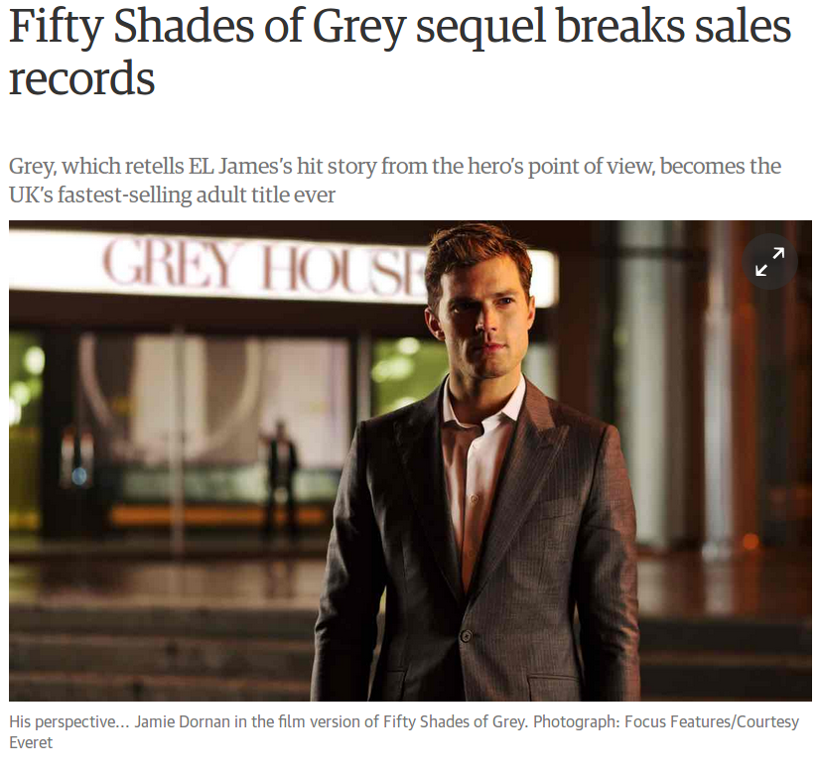Click the headline about Fifty Shades sequel
The height and width of the screenshot is (776, 819).
pyautogui.click(x=400, y=52)
